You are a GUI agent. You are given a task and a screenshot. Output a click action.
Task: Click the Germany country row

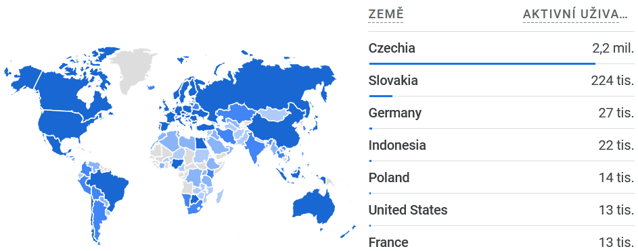[501, 113]
